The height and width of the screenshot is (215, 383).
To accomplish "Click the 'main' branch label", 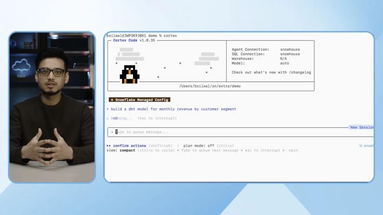I will pos(293,150).
